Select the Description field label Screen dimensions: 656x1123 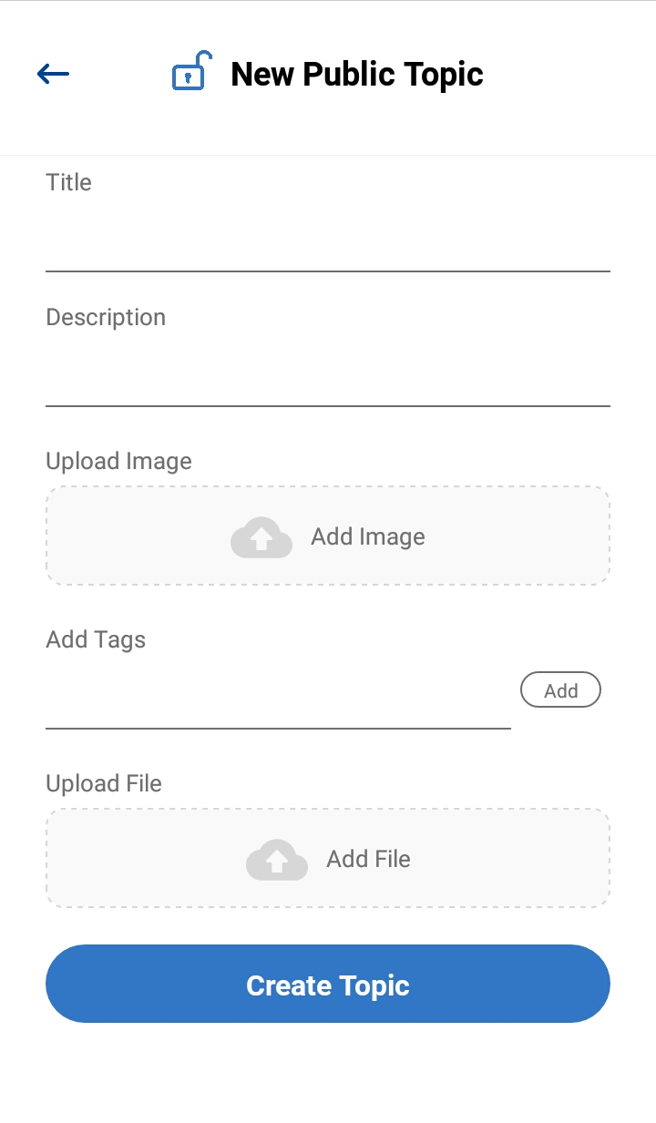106,317
